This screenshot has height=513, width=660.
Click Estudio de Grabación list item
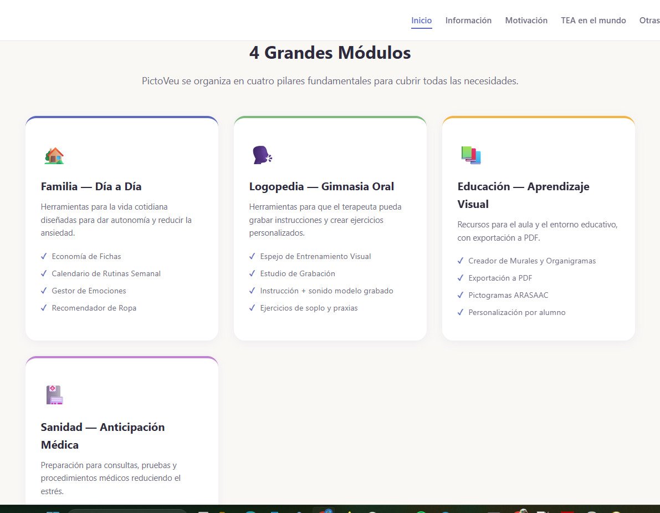click(x=298, y=273)
